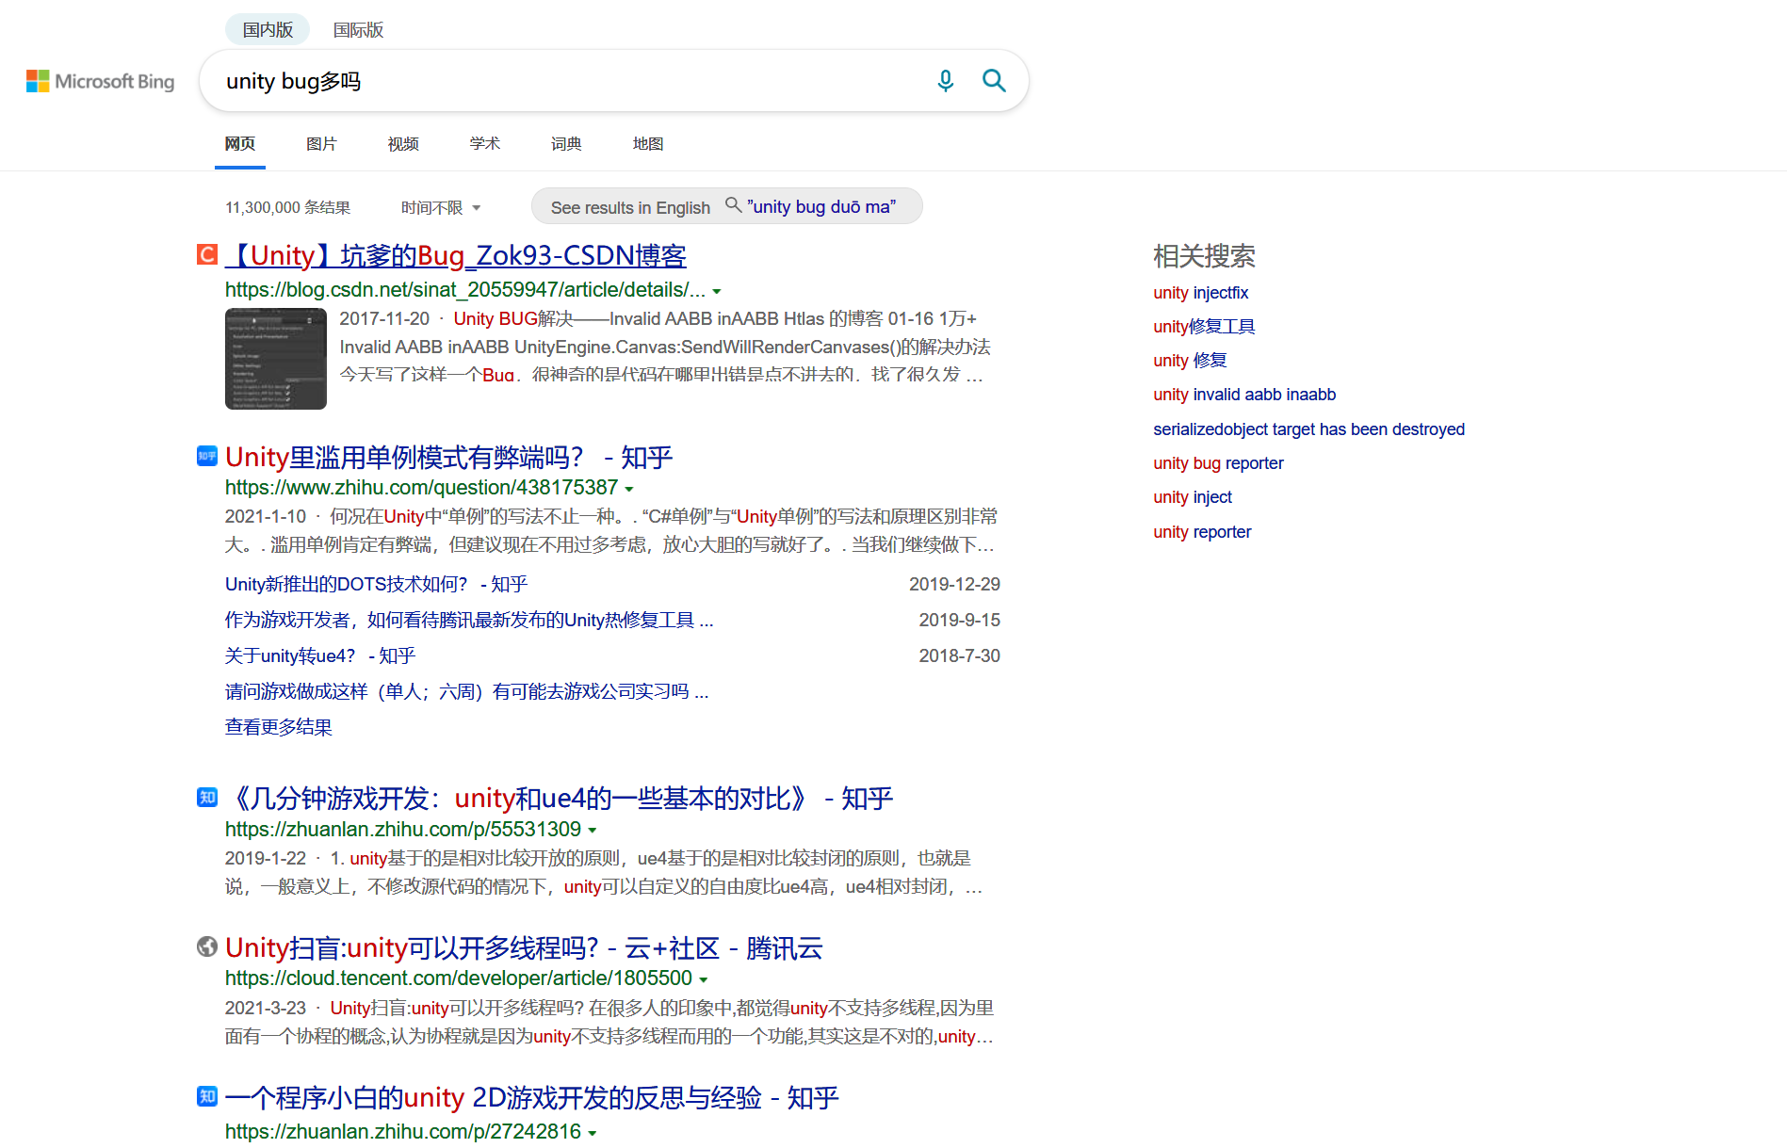Click the zhuanlan.zhihu.com/p/27242816 URL
This screenshot has width=1787, height=1148.
403,1132
